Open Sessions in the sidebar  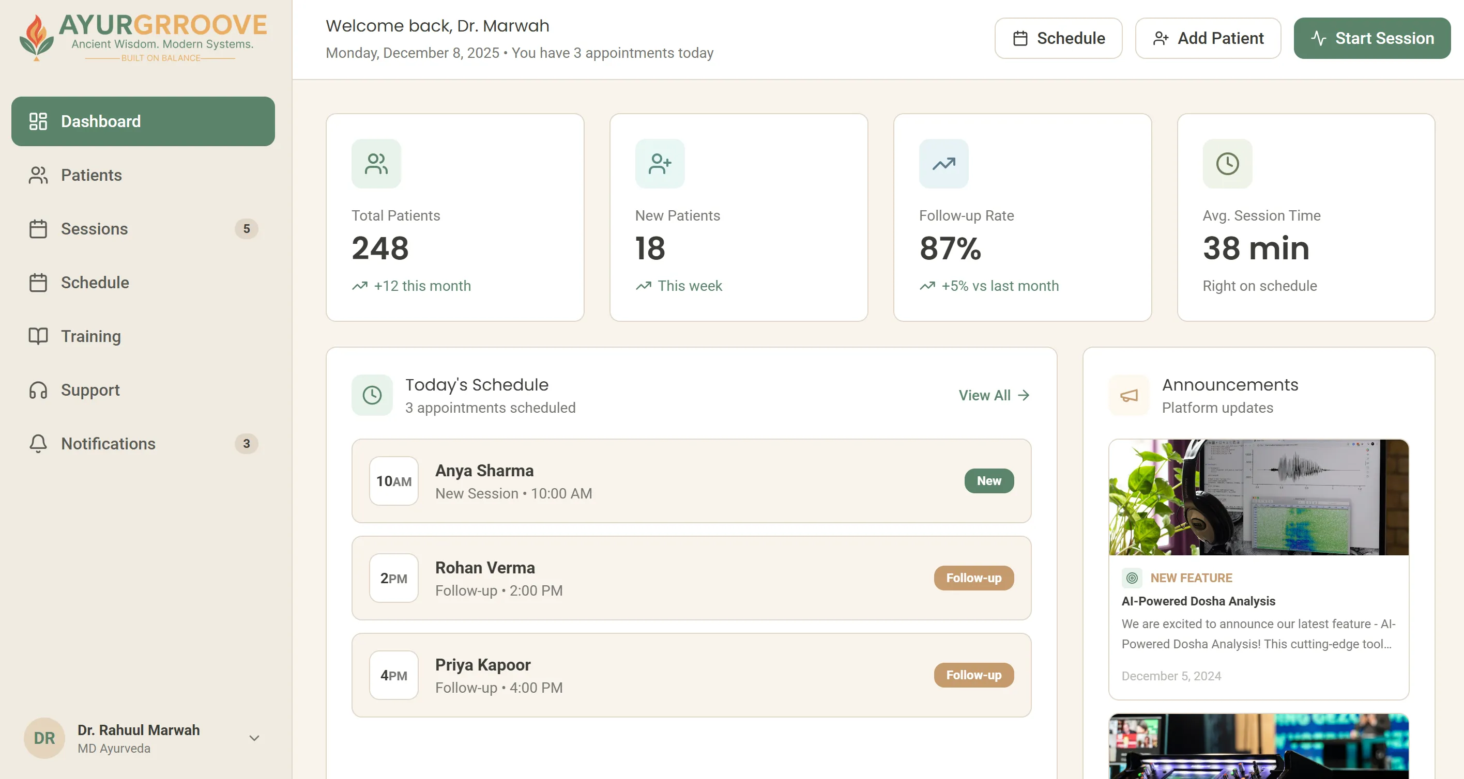coord(143,229)
